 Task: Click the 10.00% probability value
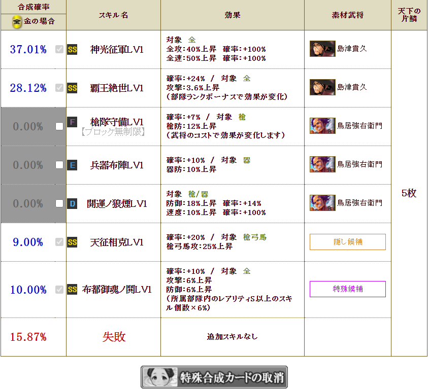pyautogui.click(x=28, y=290)
